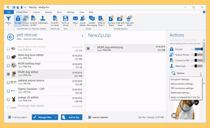Select Encryption Settings menu entry
The width and height of the screenshot is (210, 128).
[x=180, y=79]
